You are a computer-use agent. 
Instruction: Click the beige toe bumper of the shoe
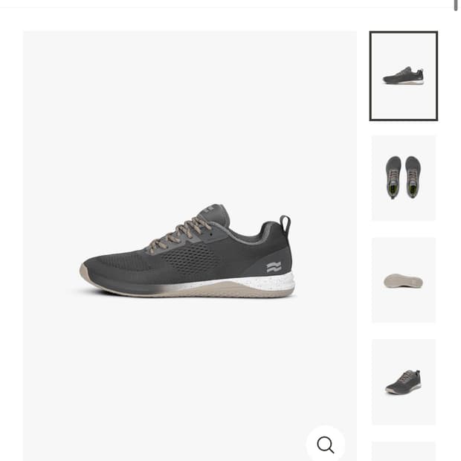84,274
